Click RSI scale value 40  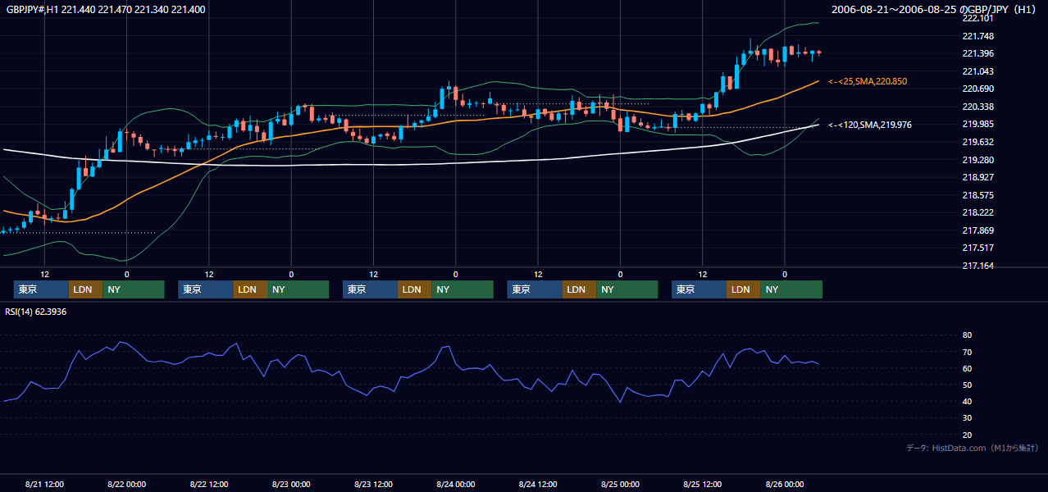point(967,401)
